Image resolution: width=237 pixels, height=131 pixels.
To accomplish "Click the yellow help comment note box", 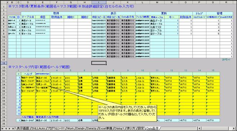I will [127, 113].
